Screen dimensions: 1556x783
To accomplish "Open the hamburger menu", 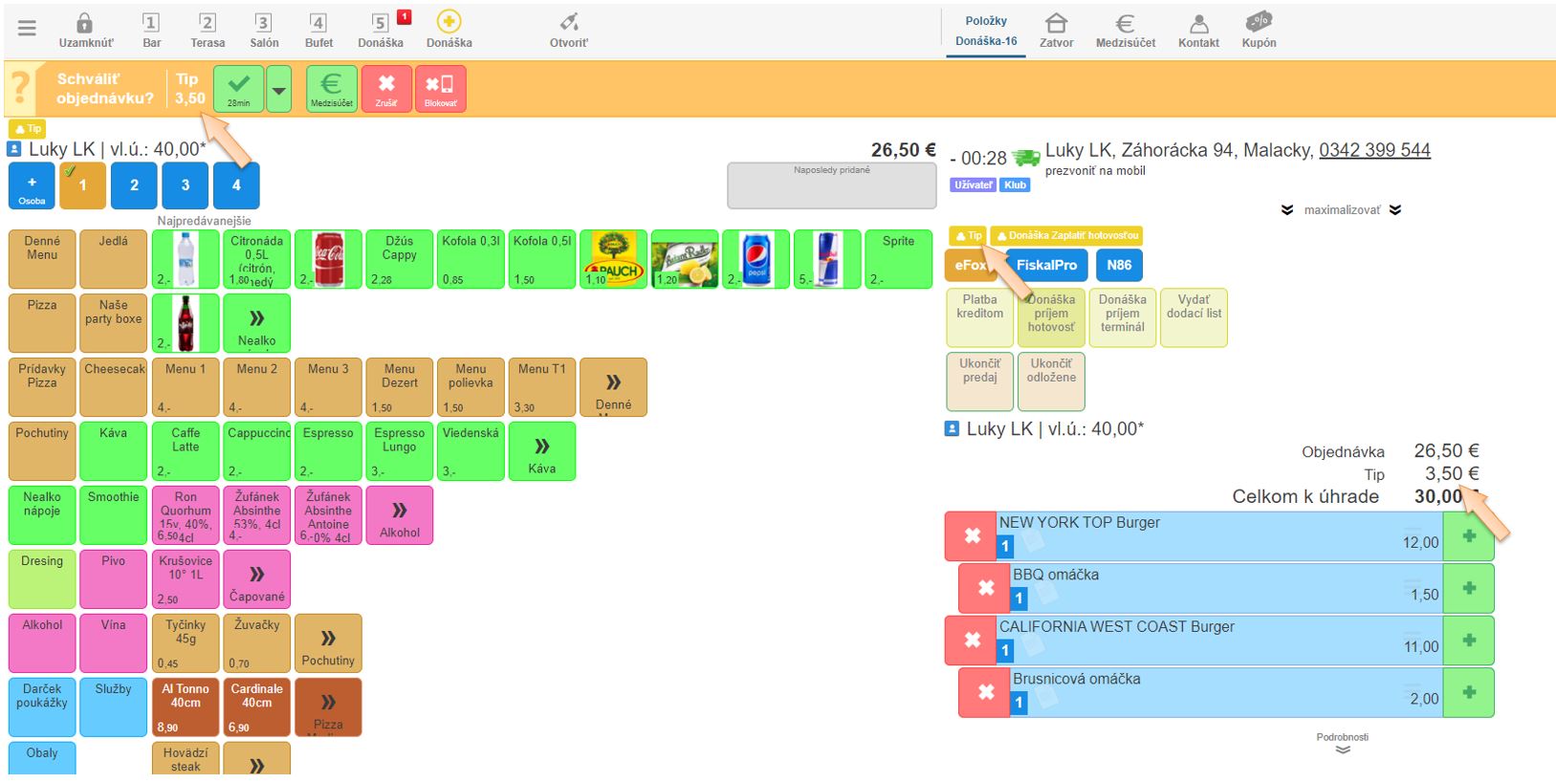I will point(27,29).
